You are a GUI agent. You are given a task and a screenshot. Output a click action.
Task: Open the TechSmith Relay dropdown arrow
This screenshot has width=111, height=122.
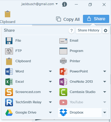point(50,102)
